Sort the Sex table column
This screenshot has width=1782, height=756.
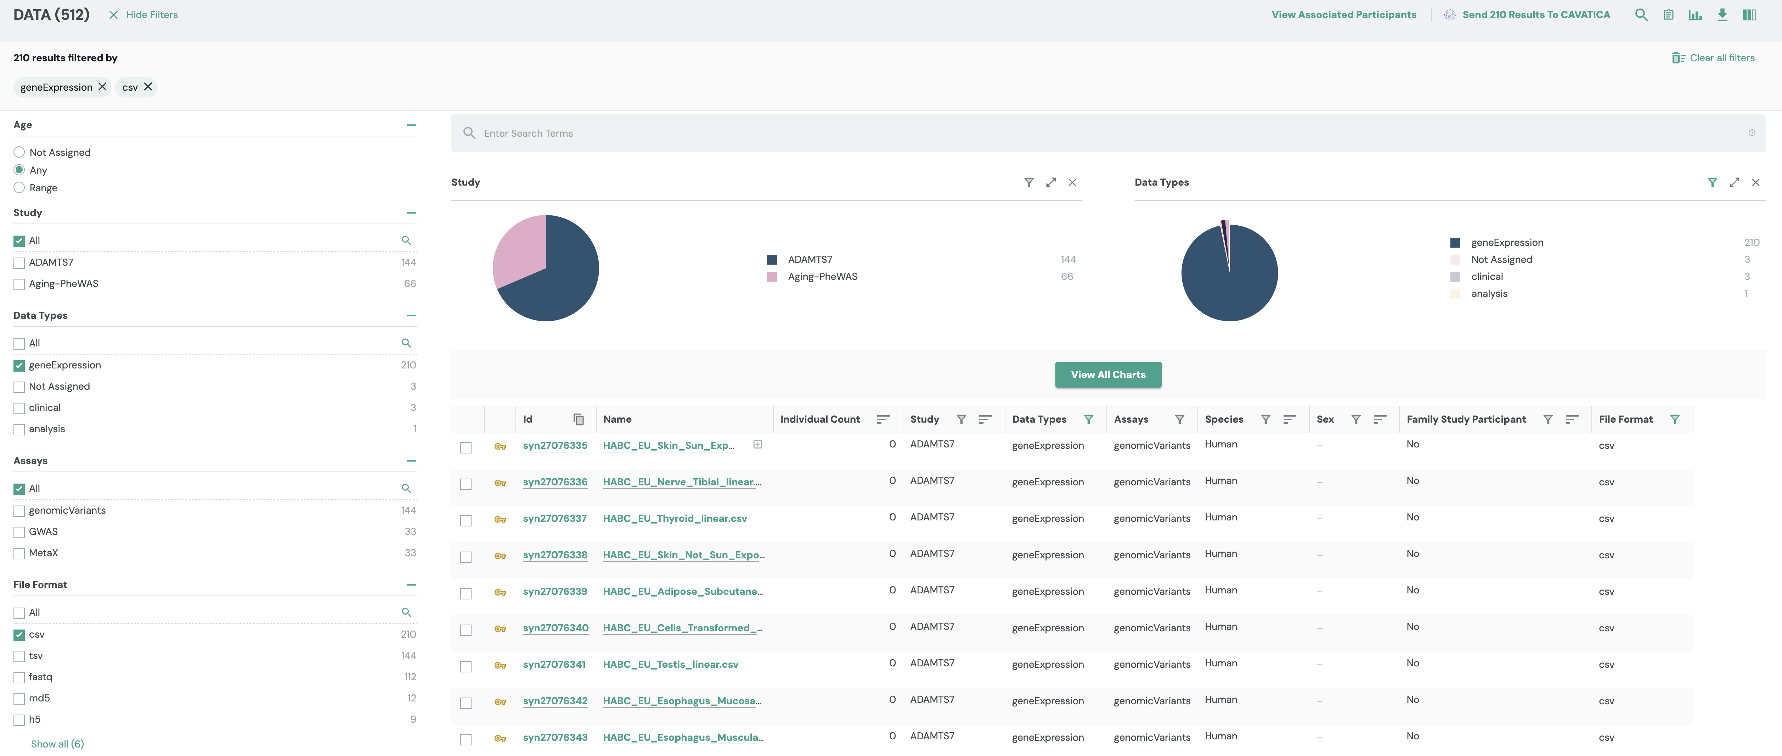pos(1380,419)
